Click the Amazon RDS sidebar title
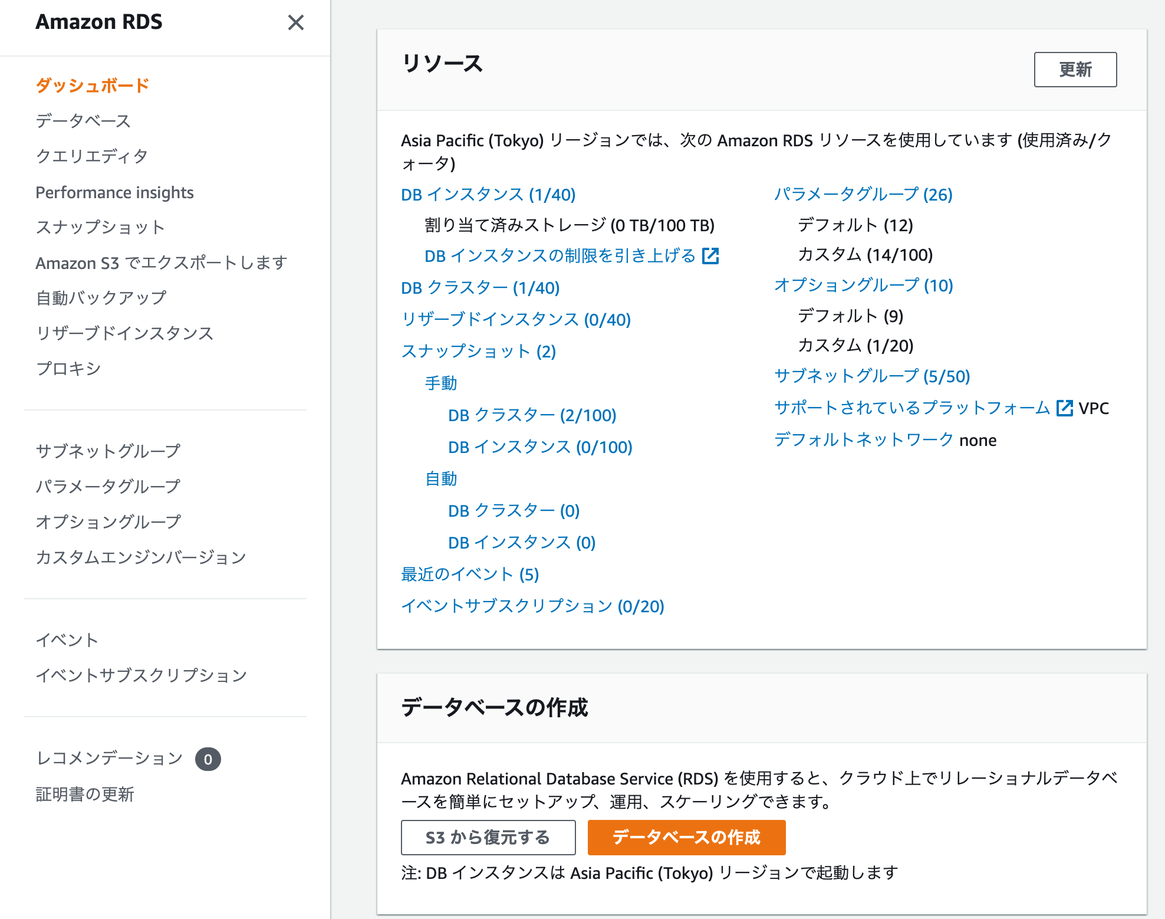Image resolution: width=1165 pixels, height=919 pixels. [99, 22]
